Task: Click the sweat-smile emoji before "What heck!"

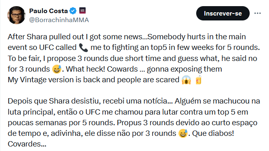Action: click(x=57, y=69)
